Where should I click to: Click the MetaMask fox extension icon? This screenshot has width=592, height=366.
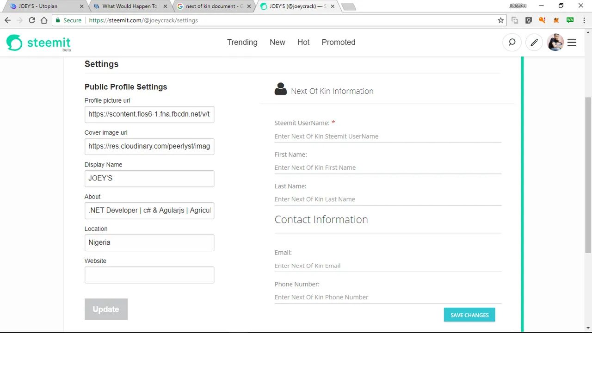(556, 20)
